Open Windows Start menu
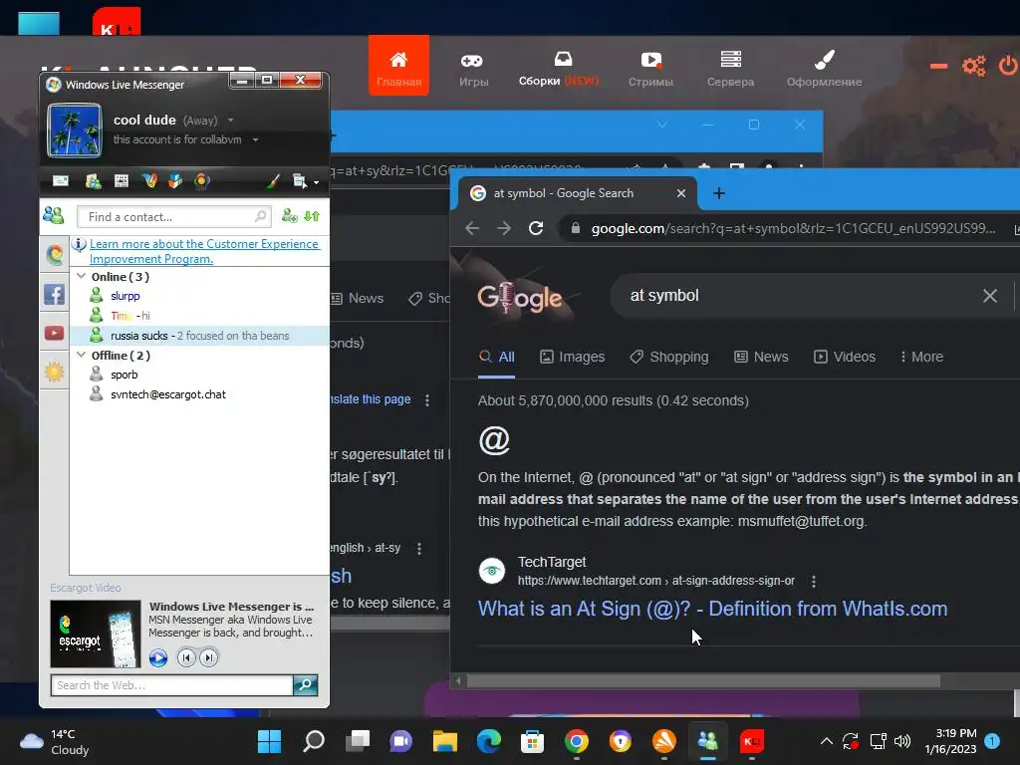 pyautogui.click(x=269, y=741)
